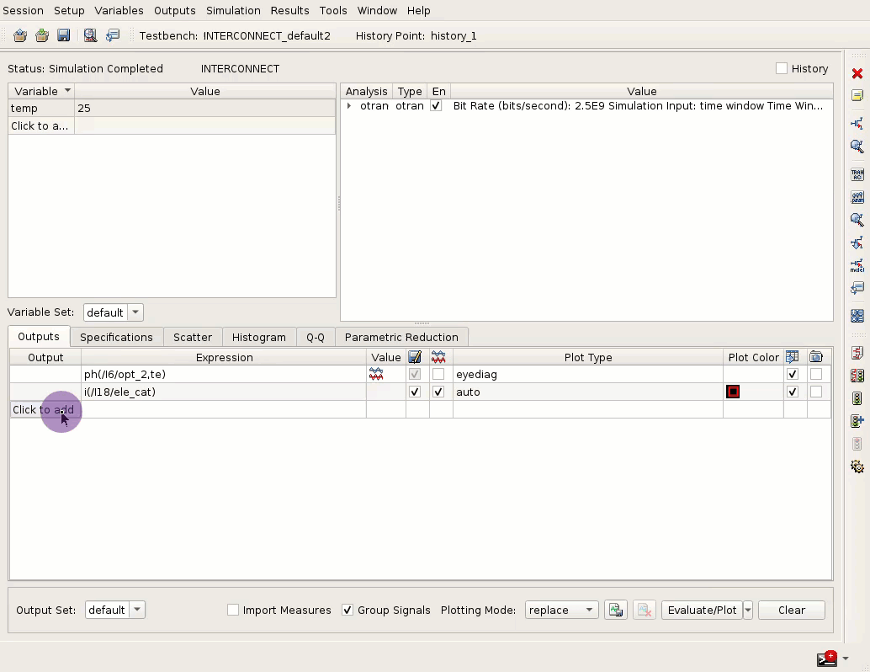Click the camera-like last column header icon
The height and width of the screenshot is (672, 870).
[x=815, y=357]
